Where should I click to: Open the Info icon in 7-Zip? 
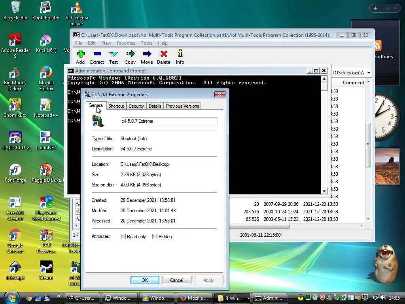click(180, 57)
